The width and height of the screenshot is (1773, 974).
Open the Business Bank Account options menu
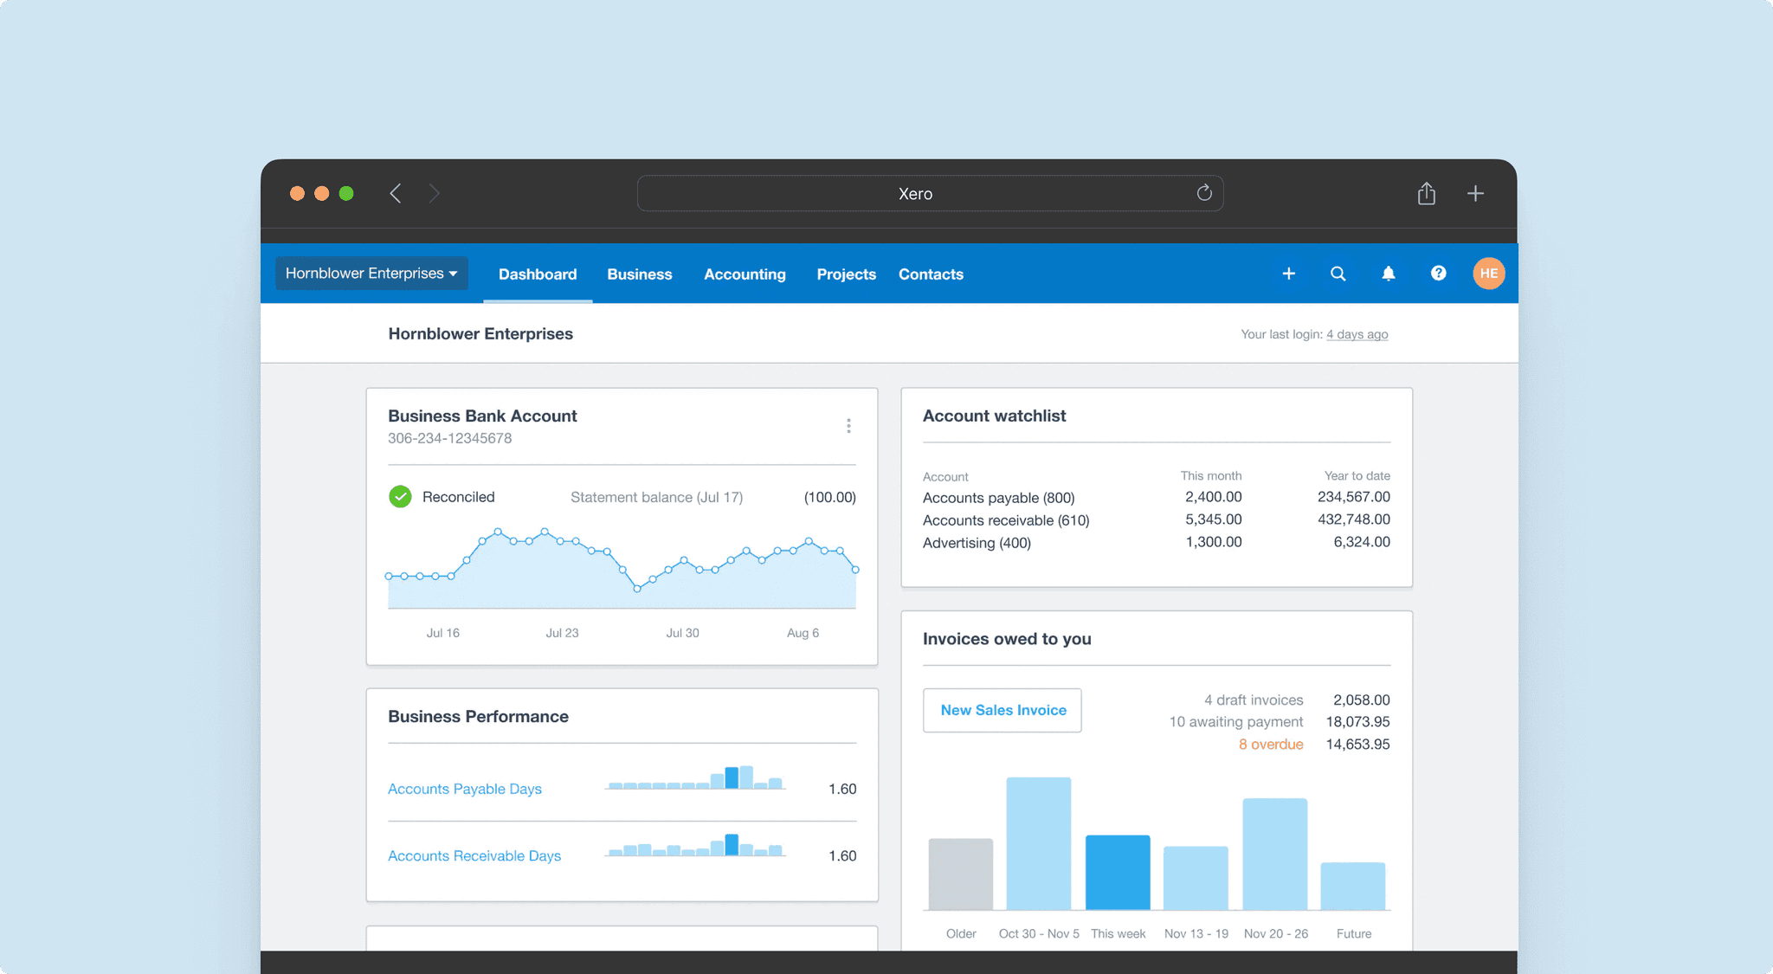click(x=848, y=425)
